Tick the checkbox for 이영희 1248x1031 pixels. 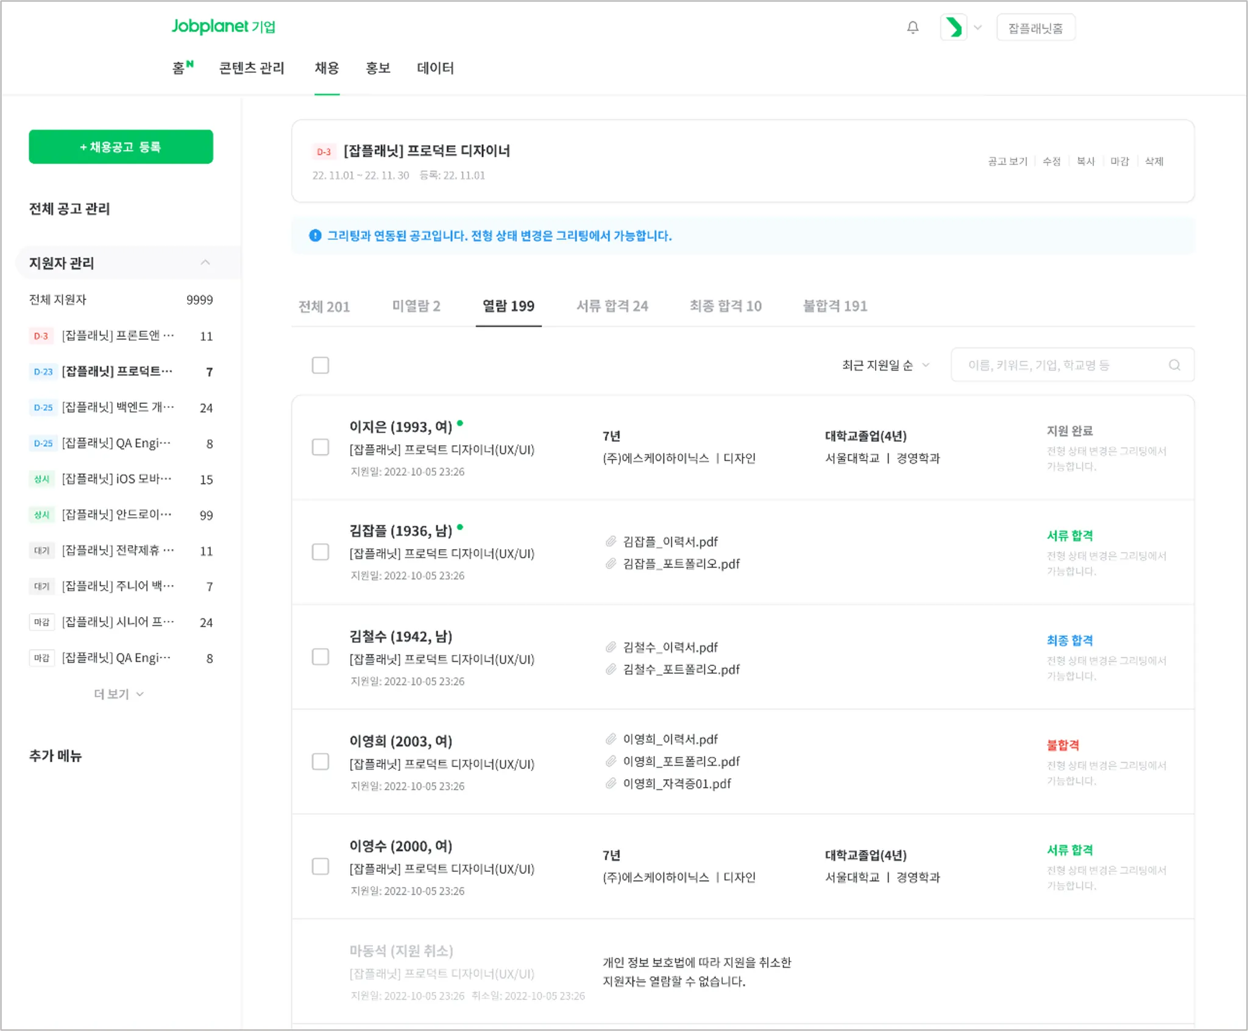coord(321,762)
